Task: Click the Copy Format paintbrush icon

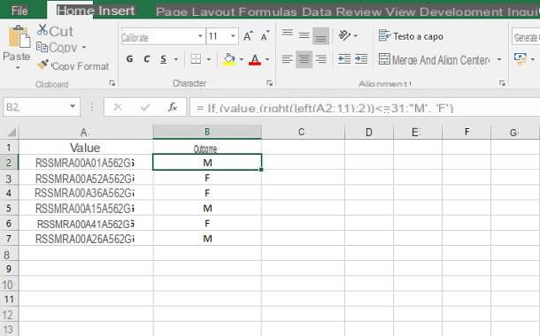Action: point(42,65)
